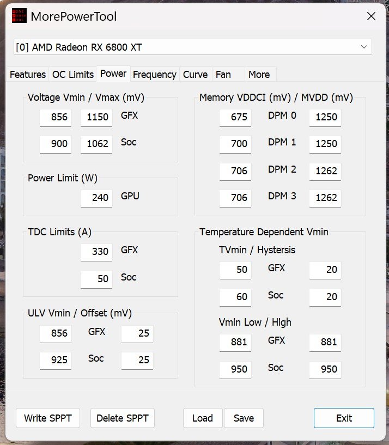Click the "GPU" label beside Power Limit
This screenshot has width=389, height=445.
pos(130,196)
